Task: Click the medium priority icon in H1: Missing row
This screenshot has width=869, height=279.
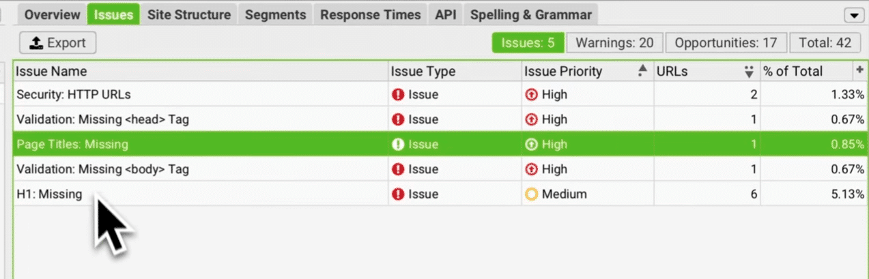Action: 531,194
